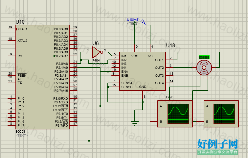Viewport: 248px width, 158px height.
Task: Select the voltage probe icon near VS
Action: (x=144, y=22)
